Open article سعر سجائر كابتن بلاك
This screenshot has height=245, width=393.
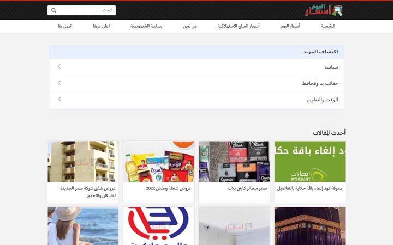click(247, 188)
